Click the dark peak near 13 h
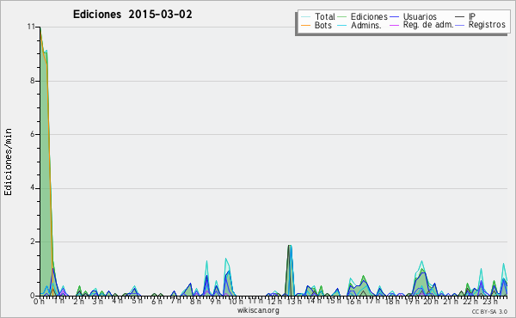Viewport: 516px width, 318px height. [x=289, y=270]
